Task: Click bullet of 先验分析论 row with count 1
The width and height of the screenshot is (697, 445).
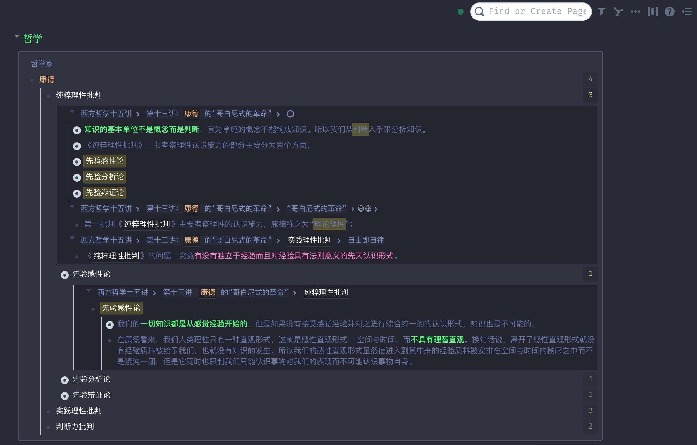Action: (x=65, y=380)
